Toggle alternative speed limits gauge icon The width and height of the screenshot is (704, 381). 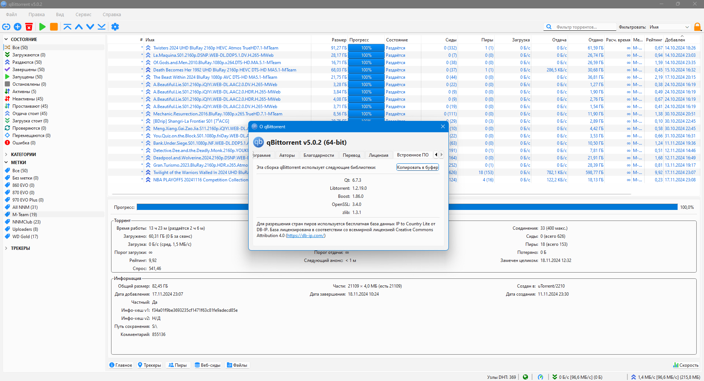(x=540, y=377)
